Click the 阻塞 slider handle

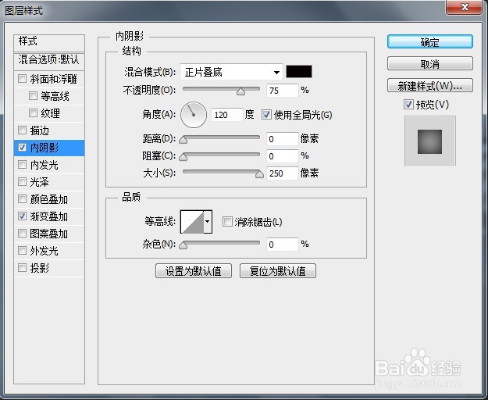[183, 156]
